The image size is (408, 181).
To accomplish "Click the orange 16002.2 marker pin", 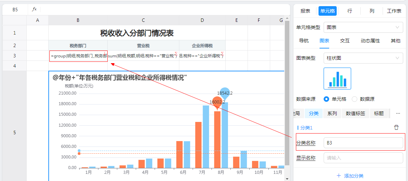I will pyautogui.click(x=217, y=102).
